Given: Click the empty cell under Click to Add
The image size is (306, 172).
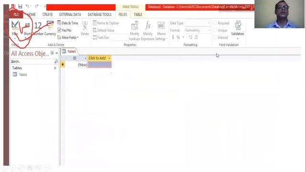Looking at the screenshot, I should click(x=99, y=65).
